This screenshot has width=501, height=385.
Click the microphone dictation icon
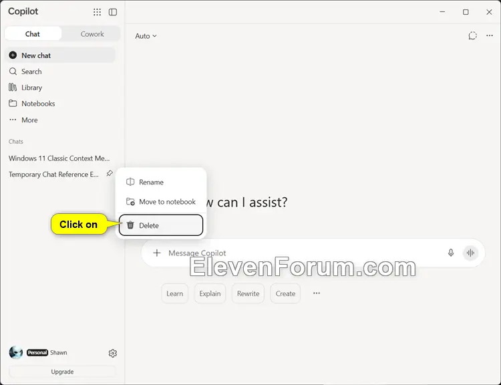451,253
